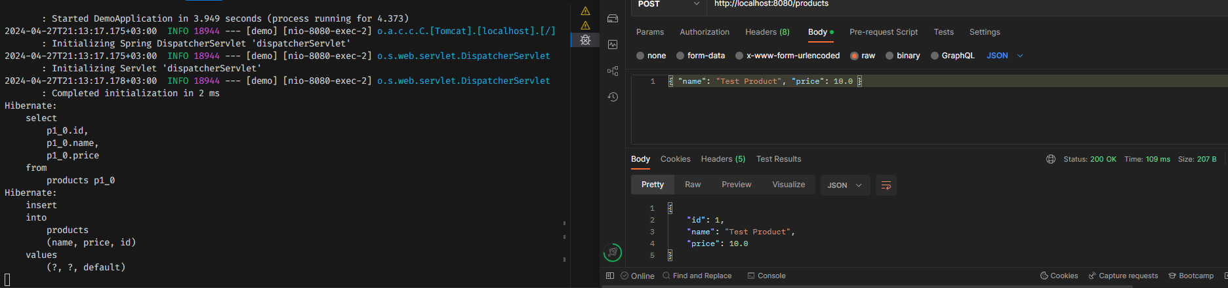Open Monitors icon in Postman sidebar
The height and width of the screenshot is (288, 1228).
[613, 45]
